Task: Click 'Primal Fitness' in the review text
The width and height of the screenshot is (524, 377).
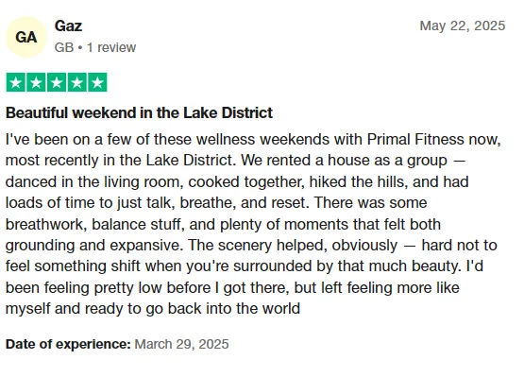Action: [415, 139]
